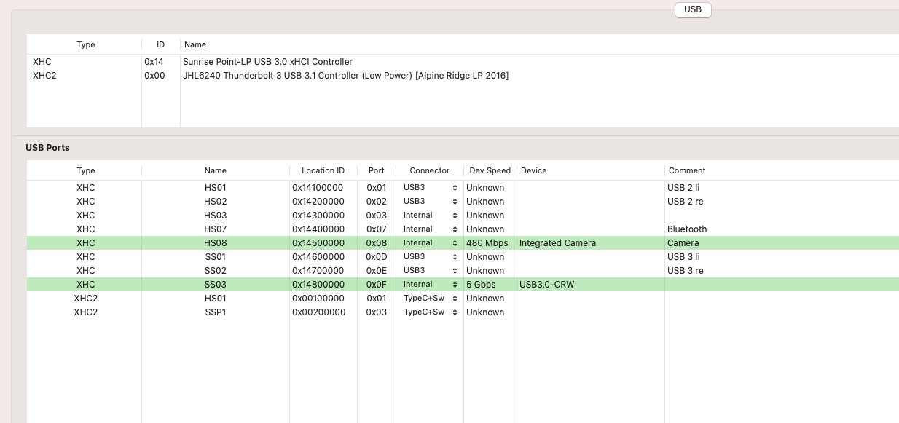This screenshot has height=423, width=899.
Task: Select the USB tab at top
Action: pos(693,9)
